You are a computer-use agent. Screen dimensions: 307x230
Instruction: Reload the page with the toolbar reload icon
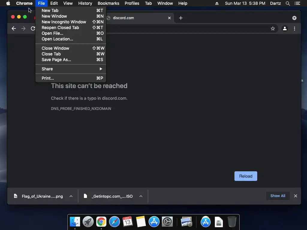coord(33,28)
